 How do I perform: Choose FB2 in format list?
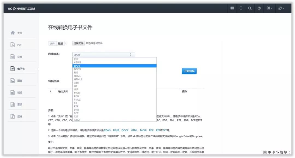114,72
